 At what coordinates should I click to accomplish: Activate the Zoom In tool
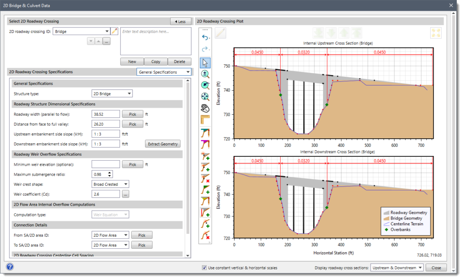205,74
